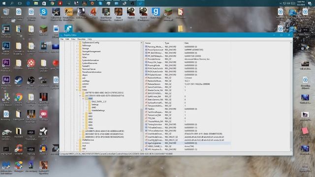This screenshot has width=315, height=177.
Task: Open the Favorites menu in Registry Editor
Action: click(x=81, y=39)
